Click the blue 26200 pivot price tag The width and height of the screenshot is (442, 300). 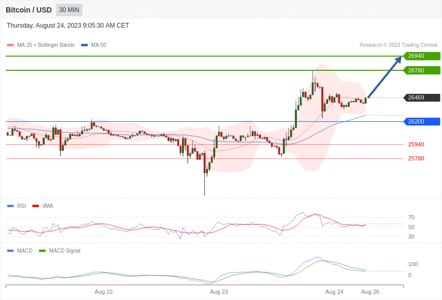pyautogui.click(x=422, y=121)
